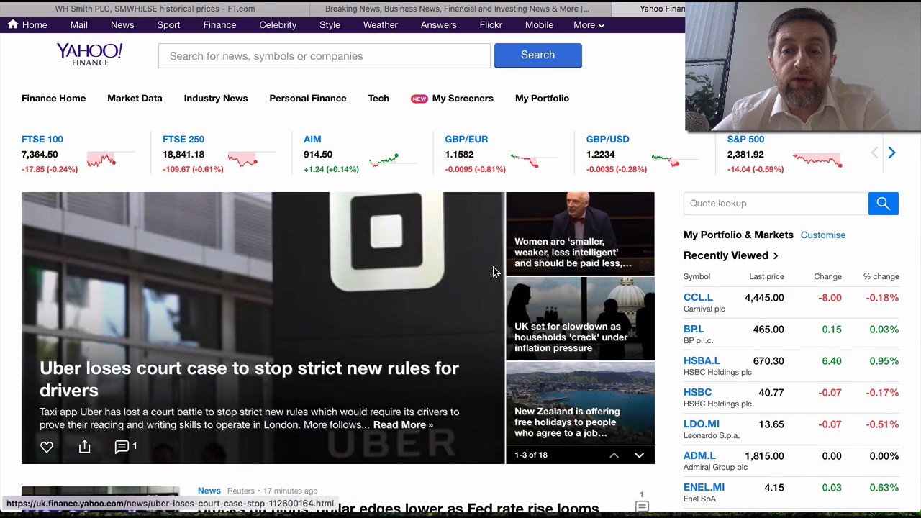Screen dimensions: 921x518
Task: Select the Personal Finance tab
Action: pos(308,99)
